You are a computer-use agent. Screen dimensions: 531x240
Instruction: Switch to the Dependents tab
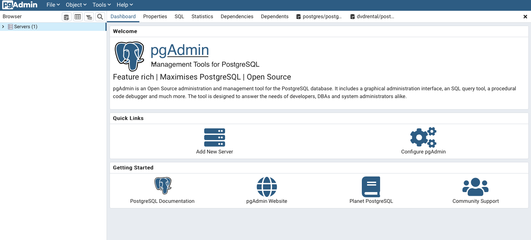[275, 16]
